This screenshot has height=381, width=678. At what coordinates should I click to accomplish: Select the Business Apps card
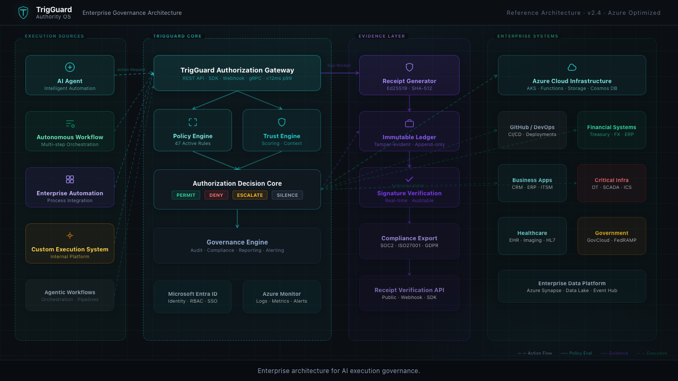click(x=532, y=183)
